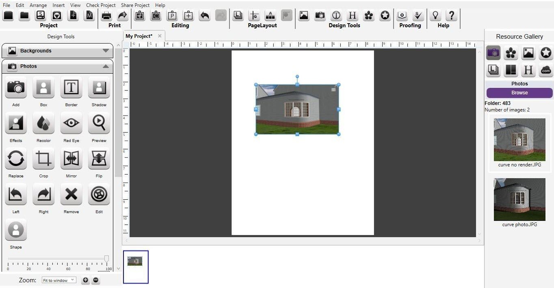This screenshot has width=554, height=288.
Task: Open the Arrange menu
Action: pos(38,5)
